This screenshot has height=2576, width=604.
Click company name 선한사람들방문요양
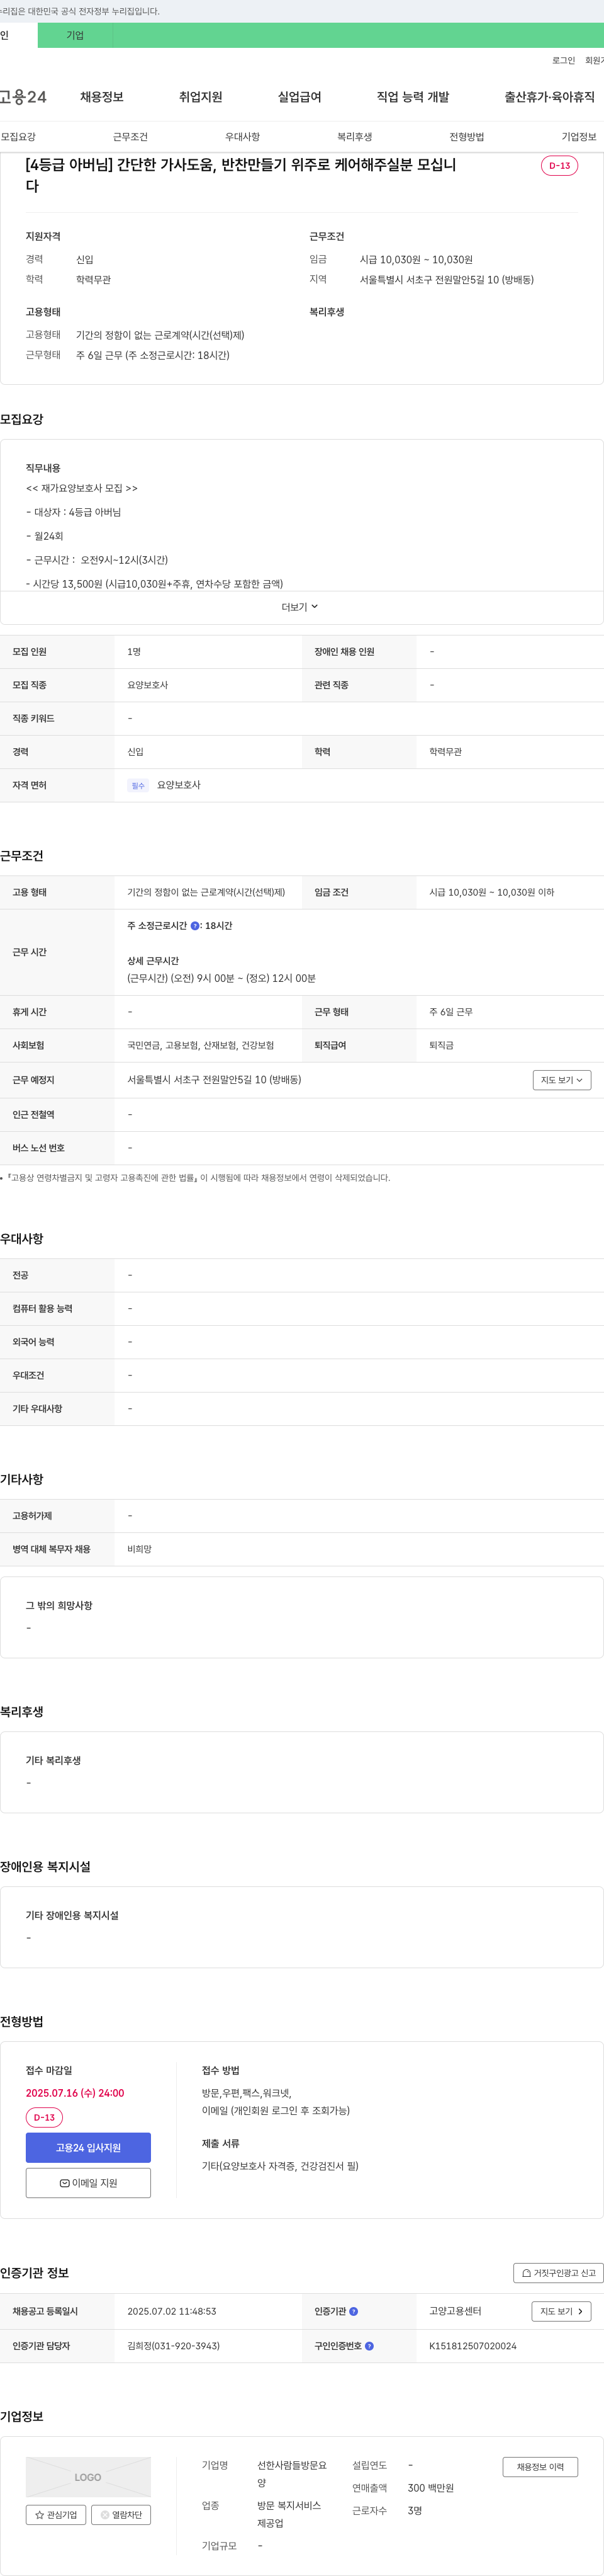tap(291, 2474)
